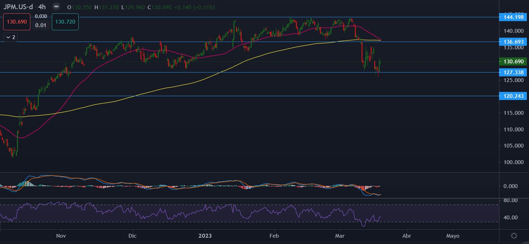The height and width of the screenshot is (244, 529).
Task: Select the 120.243 horizontal line price label
Action: coord(513,96)
